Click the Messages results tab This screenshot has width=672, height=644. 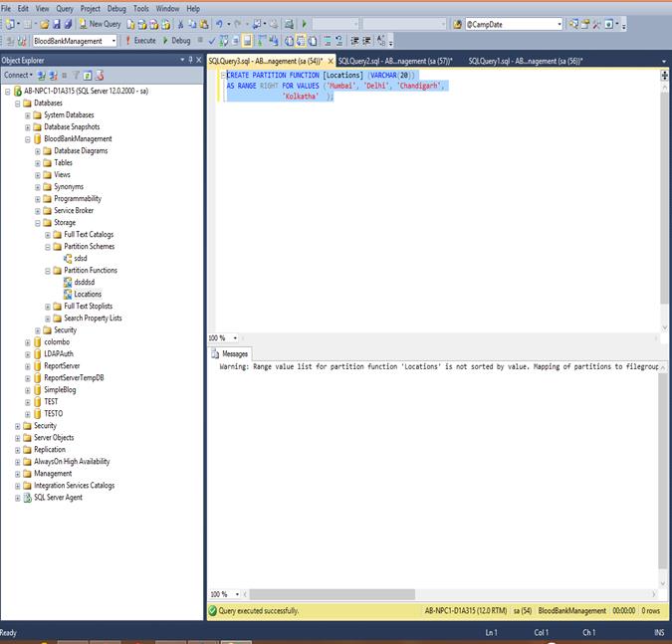tap(235, 353)
